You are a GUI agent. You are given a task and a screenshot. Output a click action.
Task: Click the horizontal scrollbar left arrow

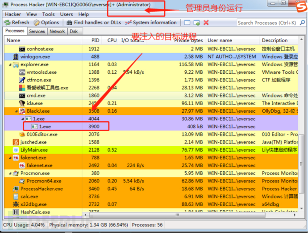[85, 215]
